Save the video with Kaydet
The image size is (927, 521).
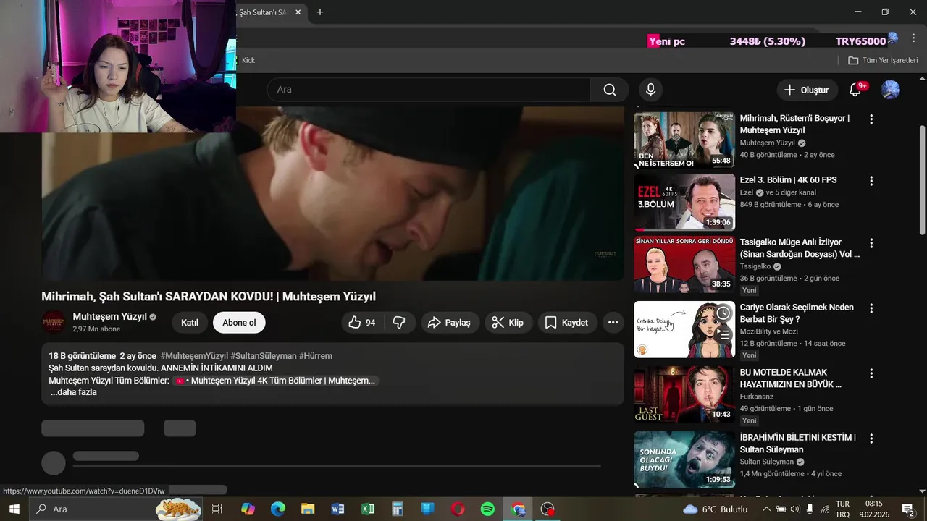tap(566, 323)
